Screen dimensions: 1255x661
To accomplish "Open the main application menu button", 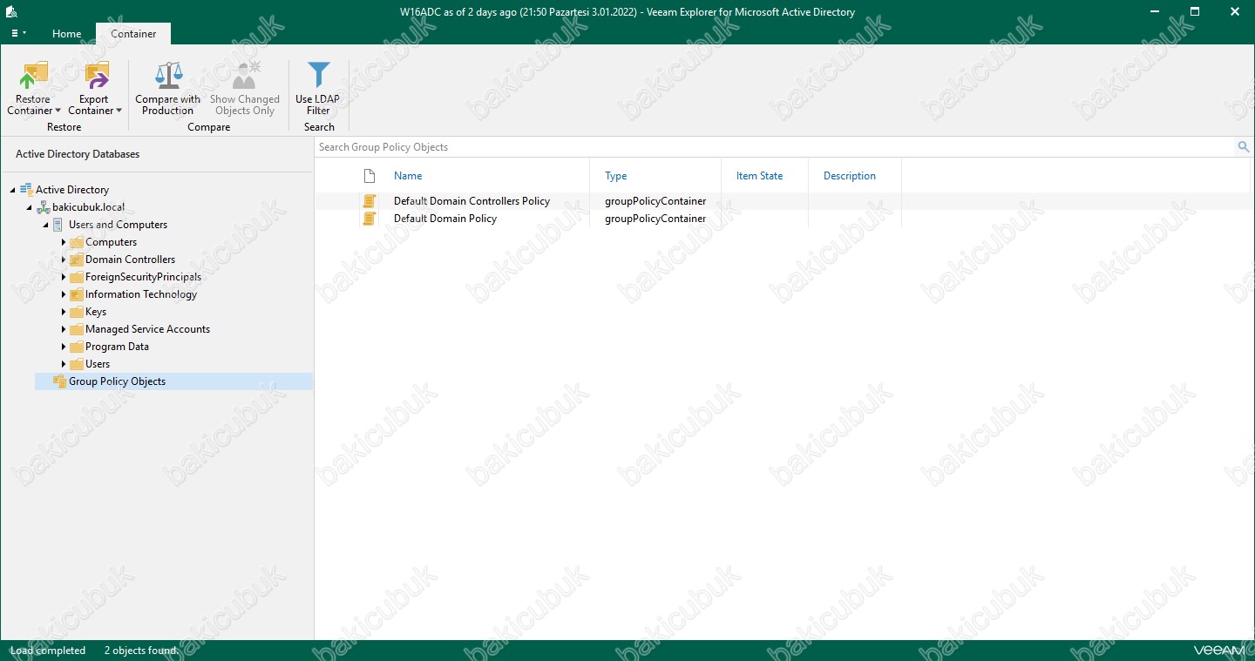I will [x=17, y=33].
